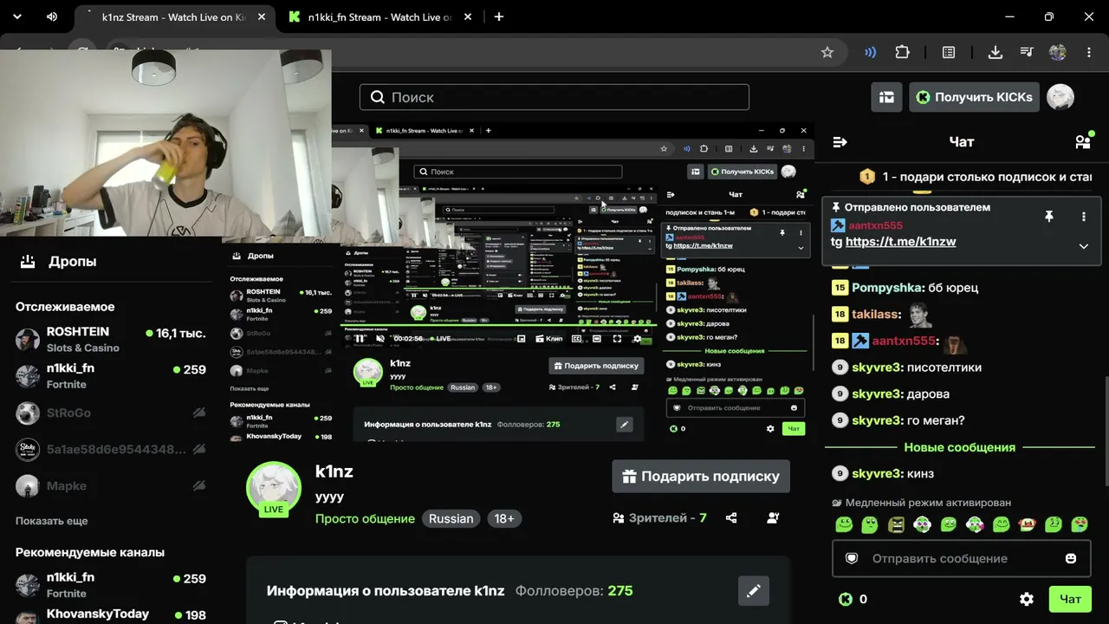Click the 18+ tag
This screenshot has width=1109, height=624.
click(x=504, y=518)
